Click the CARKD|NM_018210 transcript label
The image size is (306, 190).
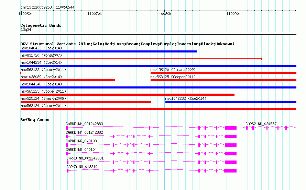click(x=82, y=167)
